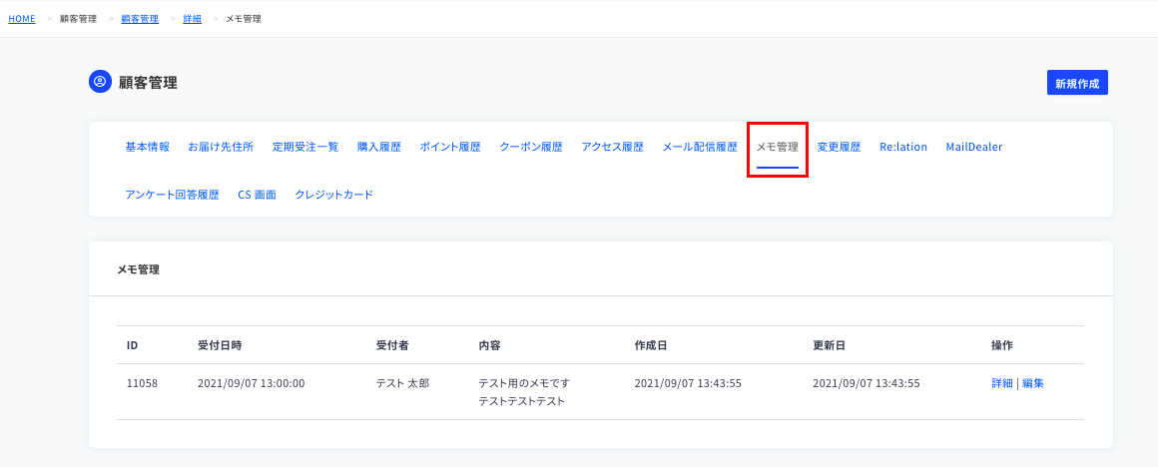Open 詳細 for memo 11058
The width and height of the screenshot is (1158, 467).
(x=1002, y=383)
